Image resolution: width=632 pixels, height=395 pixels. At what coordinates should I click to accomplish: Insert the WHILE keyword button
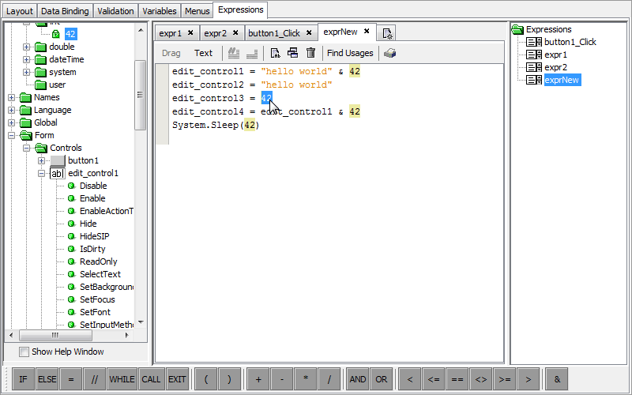[122, 379]
